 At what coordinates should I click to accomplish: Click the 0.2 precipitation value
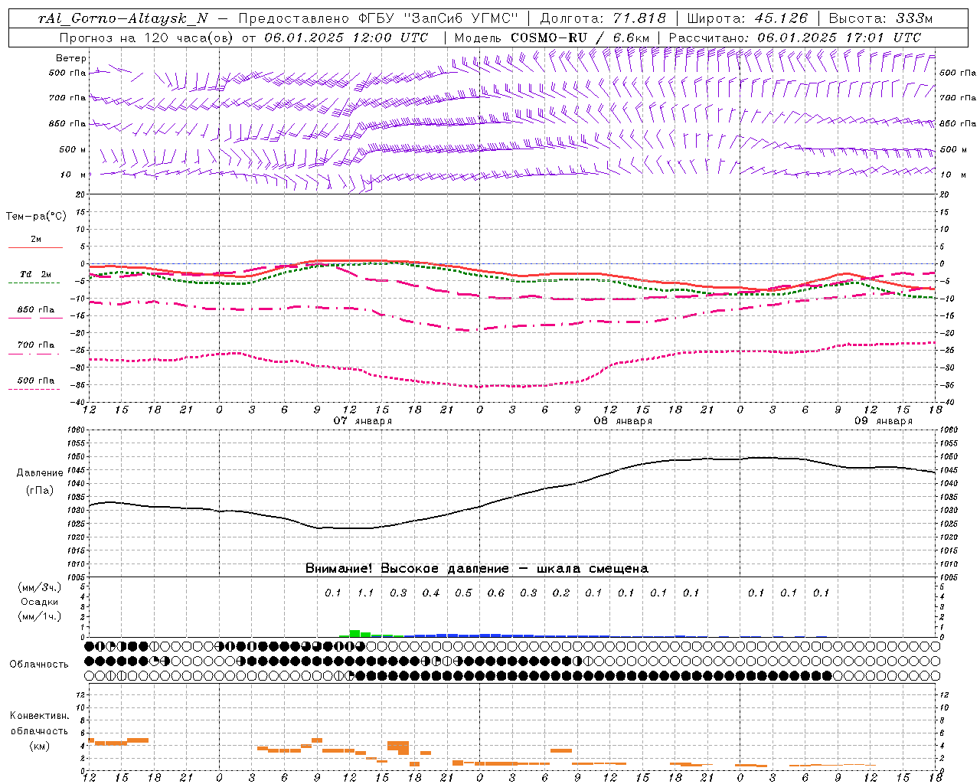561,593
